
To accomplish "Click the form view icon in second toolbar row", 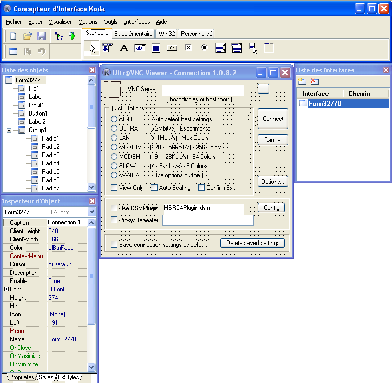I will coord(13,52).
